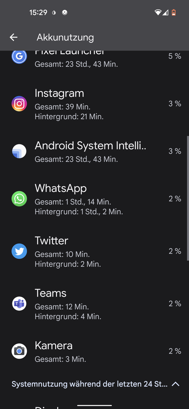Screen dimensions: 189x409
Task: Tap the Akkunutzung page title
Action: 65,37
